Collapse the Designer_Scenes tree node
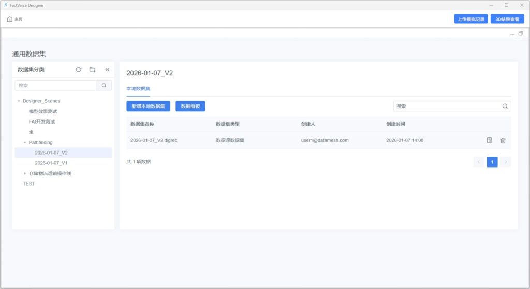530x289 pixels. (19, 101)
